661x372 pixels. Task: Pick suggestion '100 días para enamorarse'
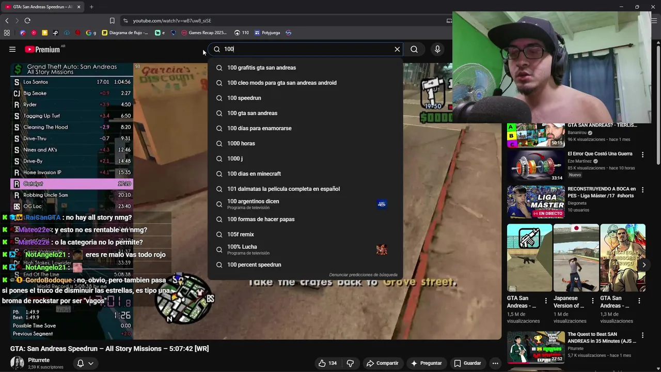(x=305, y=128)
